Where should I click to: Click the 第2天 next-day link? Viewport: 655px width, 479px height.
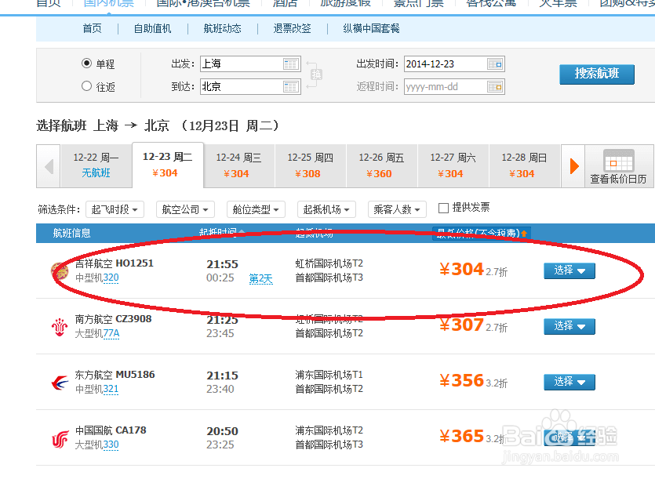pyautogui.click(x=260, y=278)
